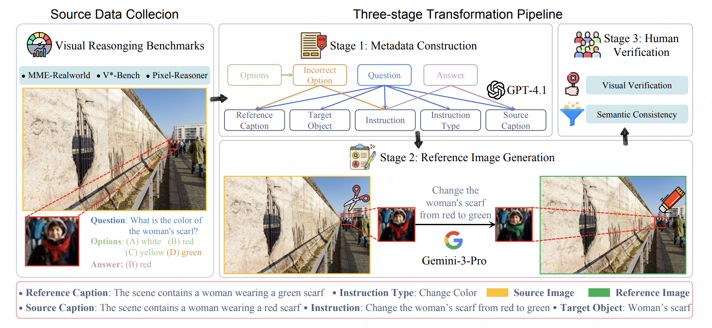Click the Target Object box
Viewport: 712px width, 328px height.
point(320,120)
